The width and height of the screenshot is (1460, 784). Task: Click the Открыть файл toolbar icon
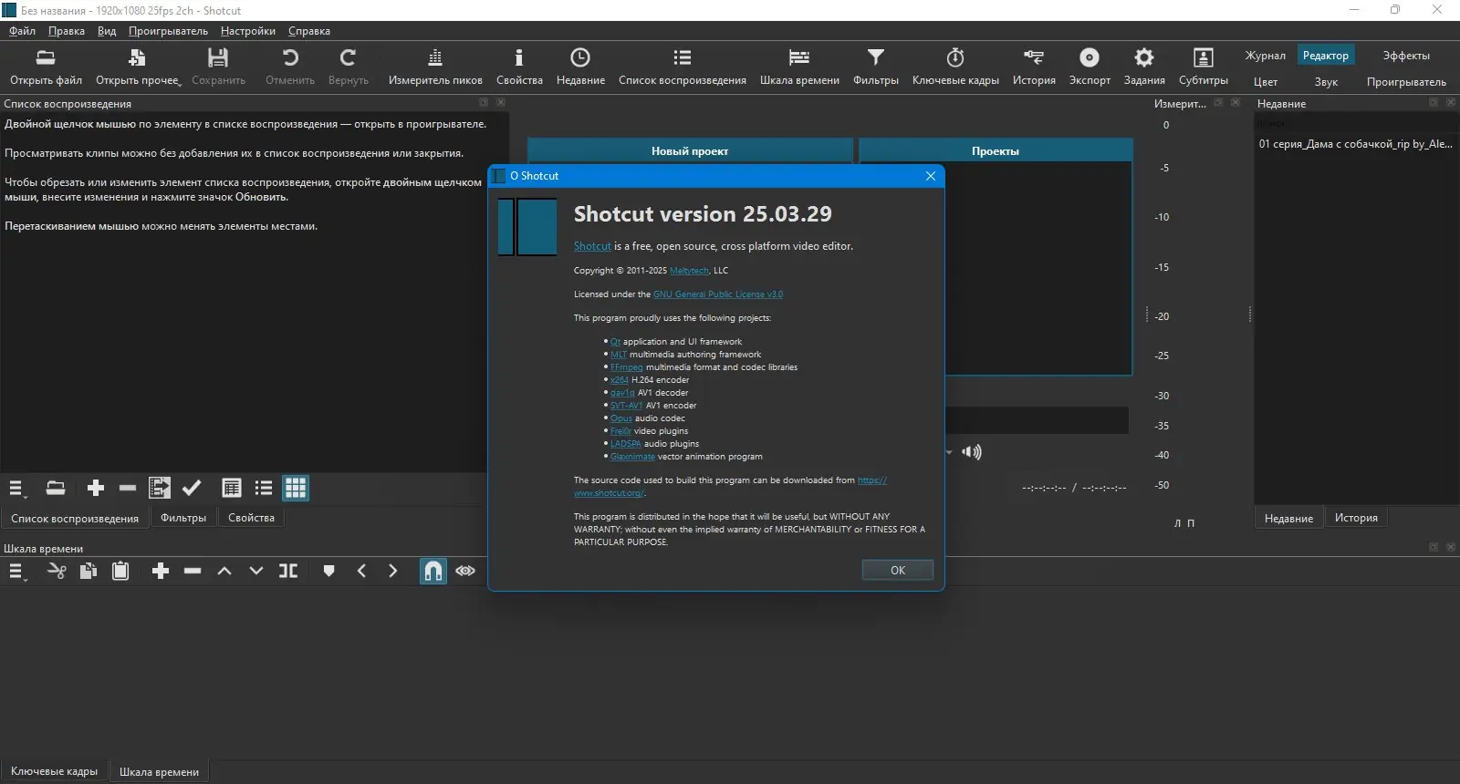click(45, 58)
